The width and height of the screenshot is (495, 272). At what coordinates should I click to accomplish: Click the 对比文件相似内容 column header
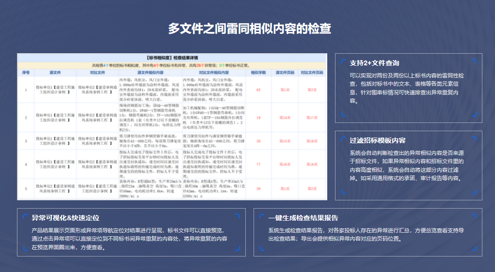[x=214, y=73]
